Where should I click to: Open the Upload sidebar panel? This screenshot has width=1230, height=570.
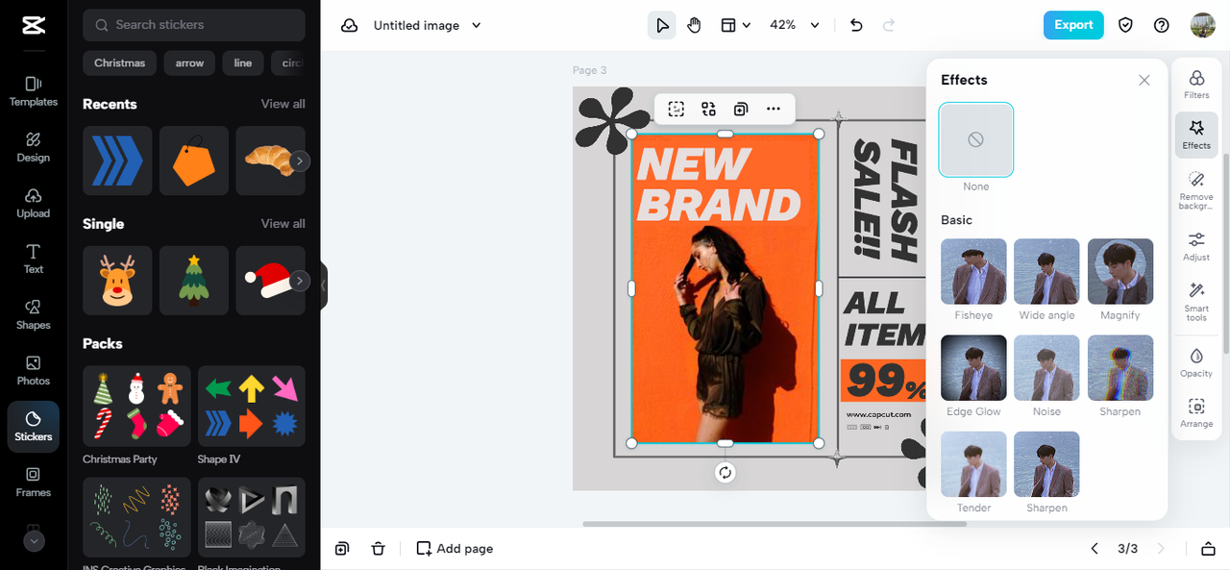pyautogui.click(x=34, y=203)
